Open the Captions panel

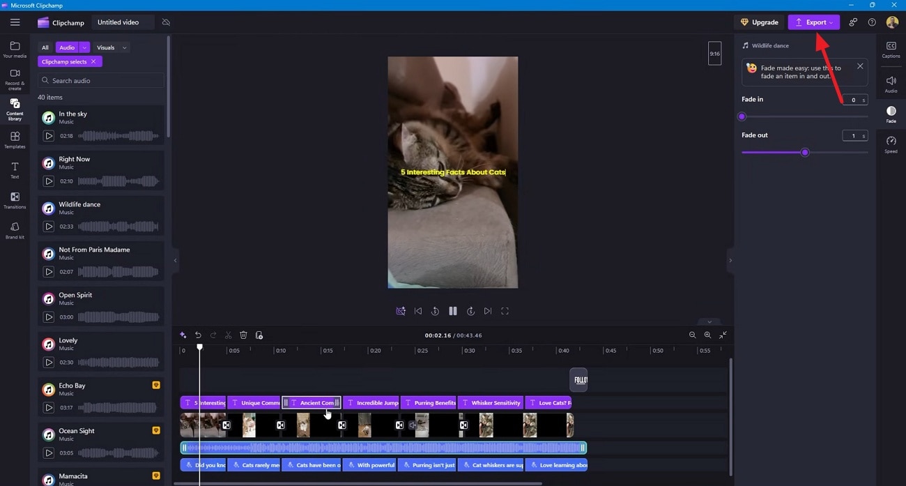click(891, 48)
